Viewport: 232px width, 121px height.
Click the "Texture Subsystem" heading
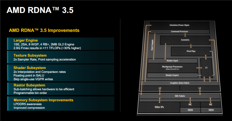click(x=30, y=55)
